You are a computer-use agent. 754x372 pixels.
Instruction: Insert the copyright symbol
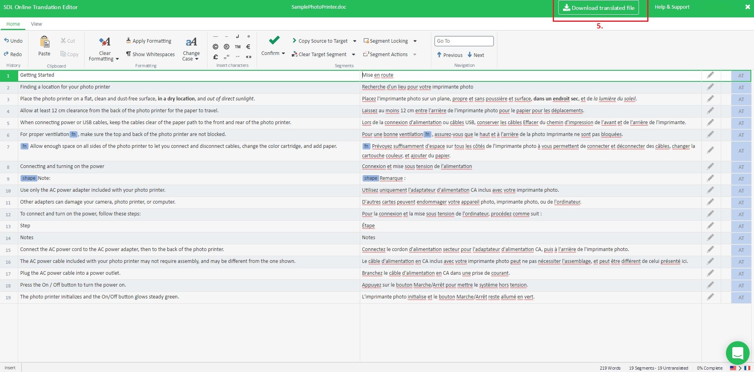pyautogui.click(x=215, y=47)
